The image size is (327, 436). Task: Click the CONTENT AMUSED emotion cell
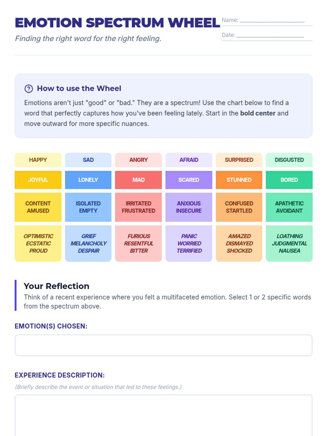coord(38,207)
